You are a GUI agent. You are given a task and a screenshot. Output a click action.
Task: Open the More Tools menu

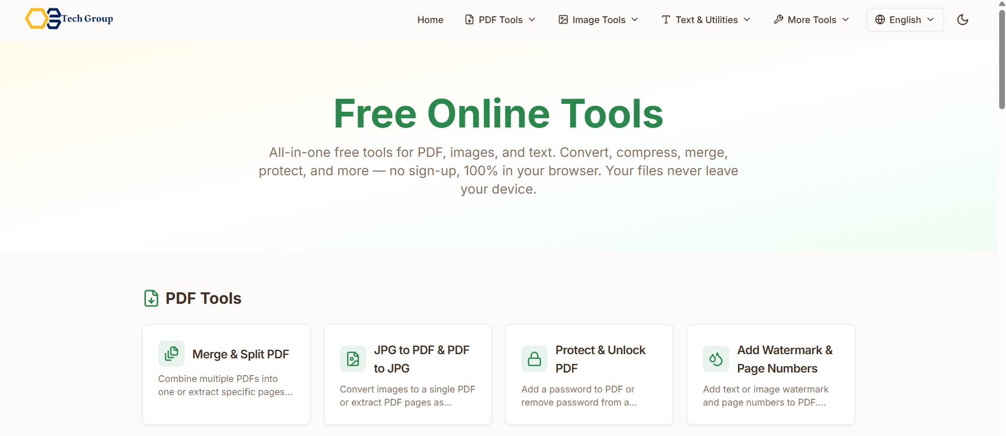[811, 20]
